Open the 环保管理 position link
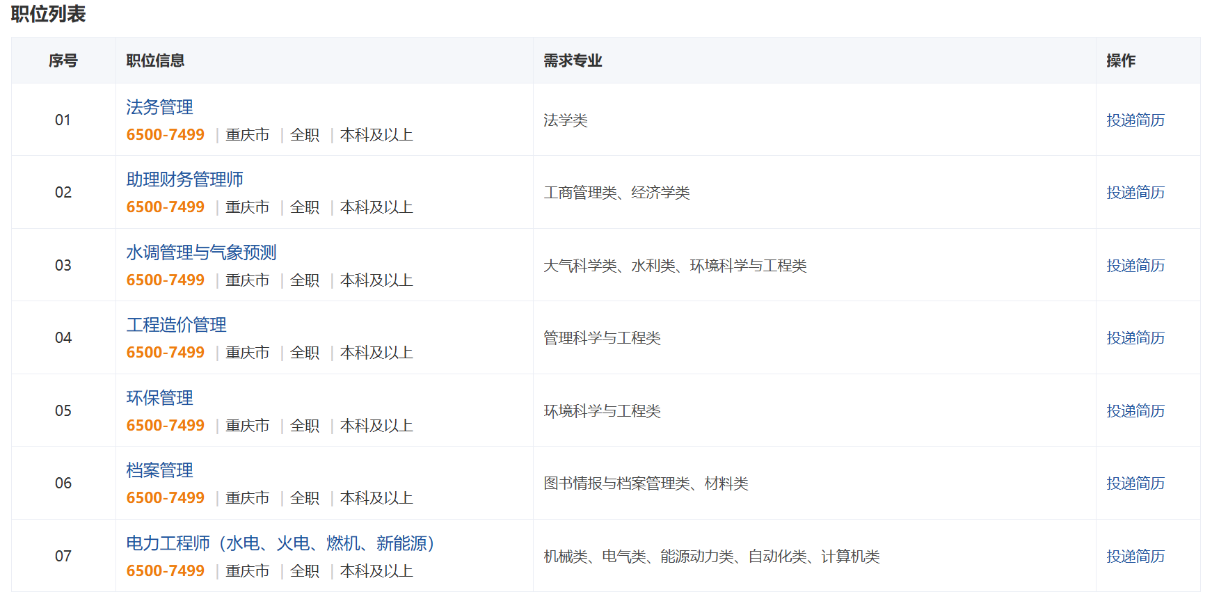The height and width of the screenshot is (608, 1212). click(159, 398)
